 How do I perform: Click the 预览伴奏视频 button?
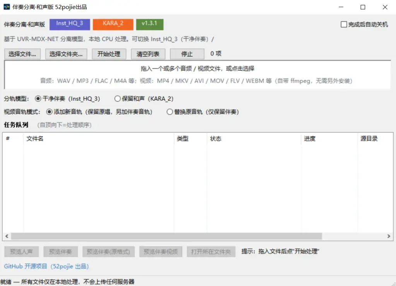(160, 252)
